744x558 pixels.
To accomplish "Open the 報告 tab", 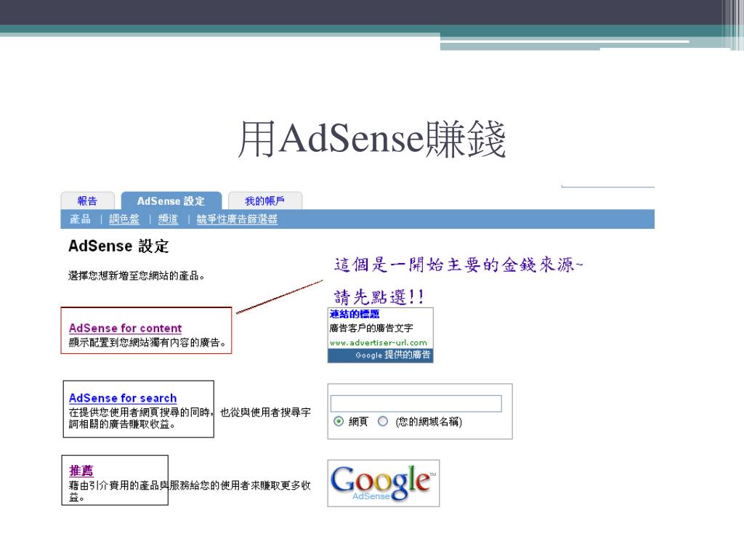I will tap(87, 201).
